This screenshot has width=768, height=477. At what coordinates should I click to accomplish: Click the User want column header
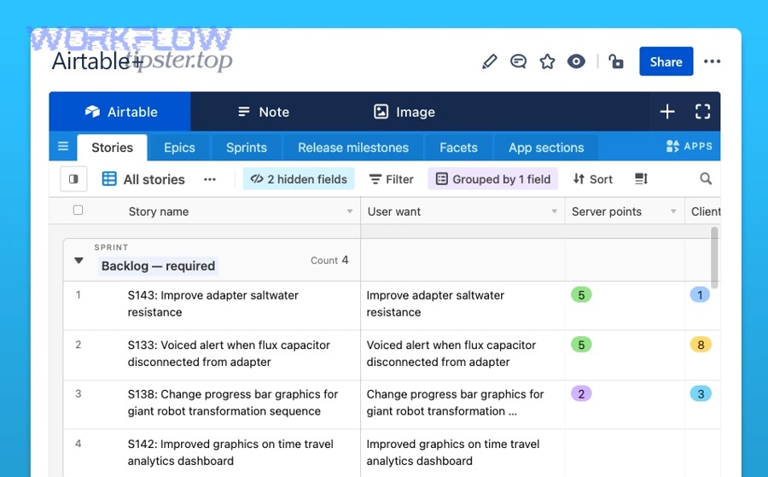463,211
